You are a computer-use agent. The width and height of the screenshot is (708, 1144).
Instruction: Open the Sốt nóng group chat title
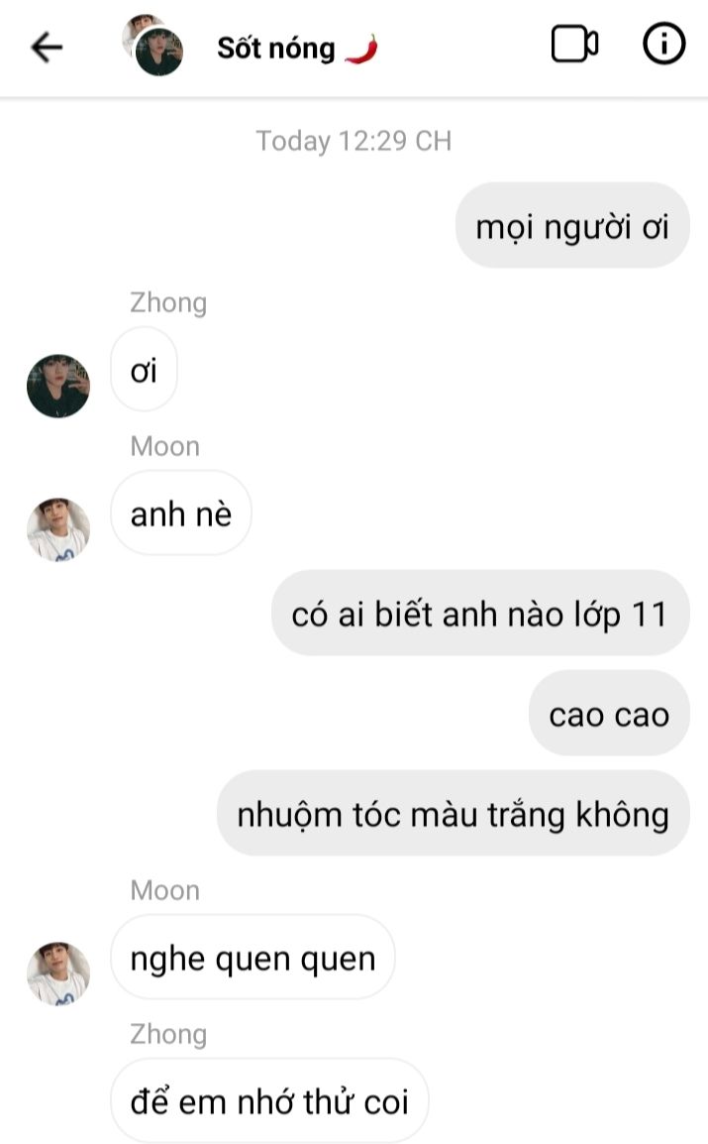(x=276, y=49)
